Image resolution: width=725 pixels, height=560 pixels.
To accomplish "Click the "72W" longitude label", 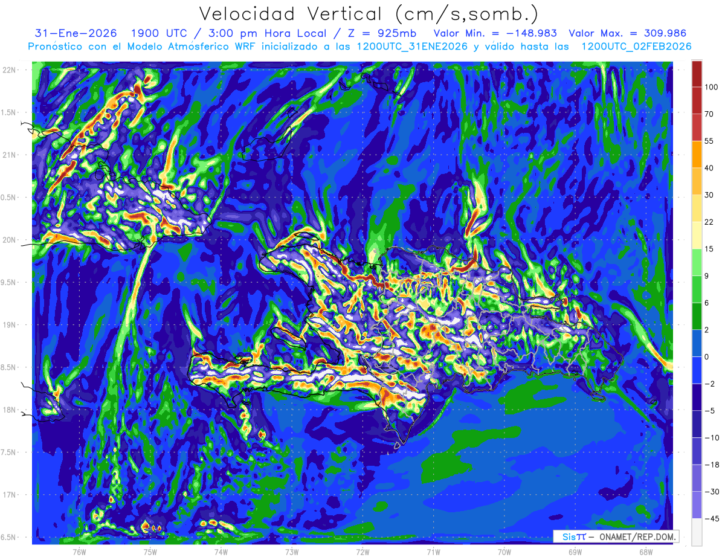I will click(362, 552).
